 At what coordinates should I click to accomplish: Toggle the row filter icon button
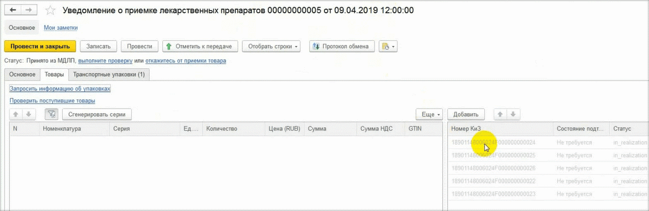51,114
